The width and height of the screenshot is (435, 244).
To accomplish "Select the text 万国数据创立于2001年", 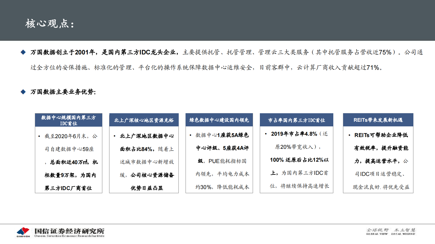I will [63, 52].
